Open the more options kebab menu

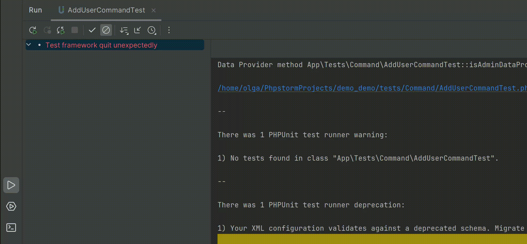click(169, 30)
